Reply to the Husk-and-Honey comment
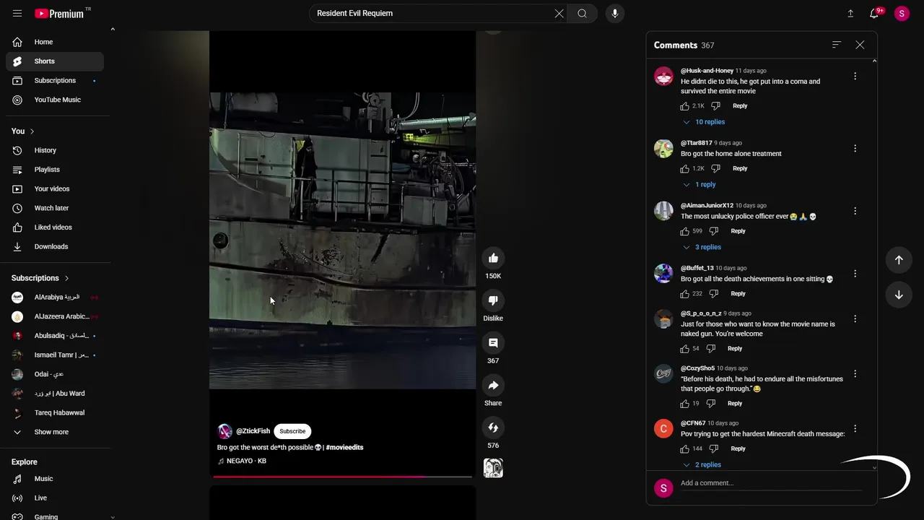924x520 pixels. (x=740, y=106)
